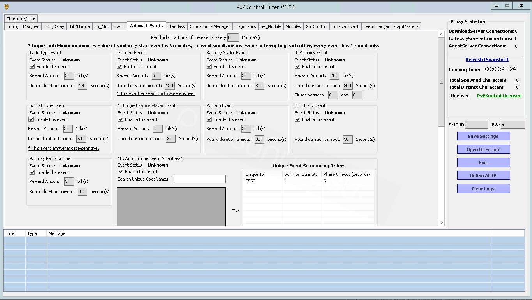This screenshot has height=300, width=532.
Task: Open the Diagnostics tab
Action: click(x=245, y=26)
